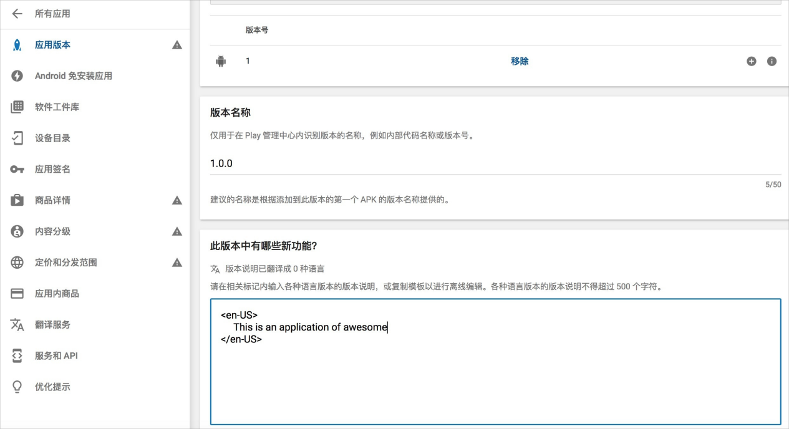
Task: Click the back arrow beside 所有应用
Action: (x=17, y=14)
